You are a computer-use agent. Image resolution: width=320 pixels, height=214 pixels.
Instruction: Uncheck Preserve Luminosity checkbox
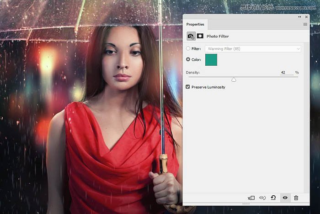coord(188,87)
